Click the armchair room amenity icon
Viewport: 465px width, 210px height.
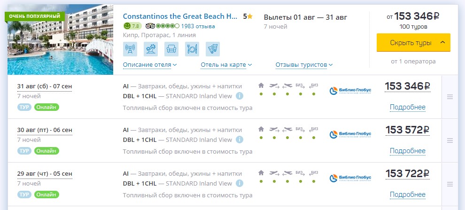point(171,49)
